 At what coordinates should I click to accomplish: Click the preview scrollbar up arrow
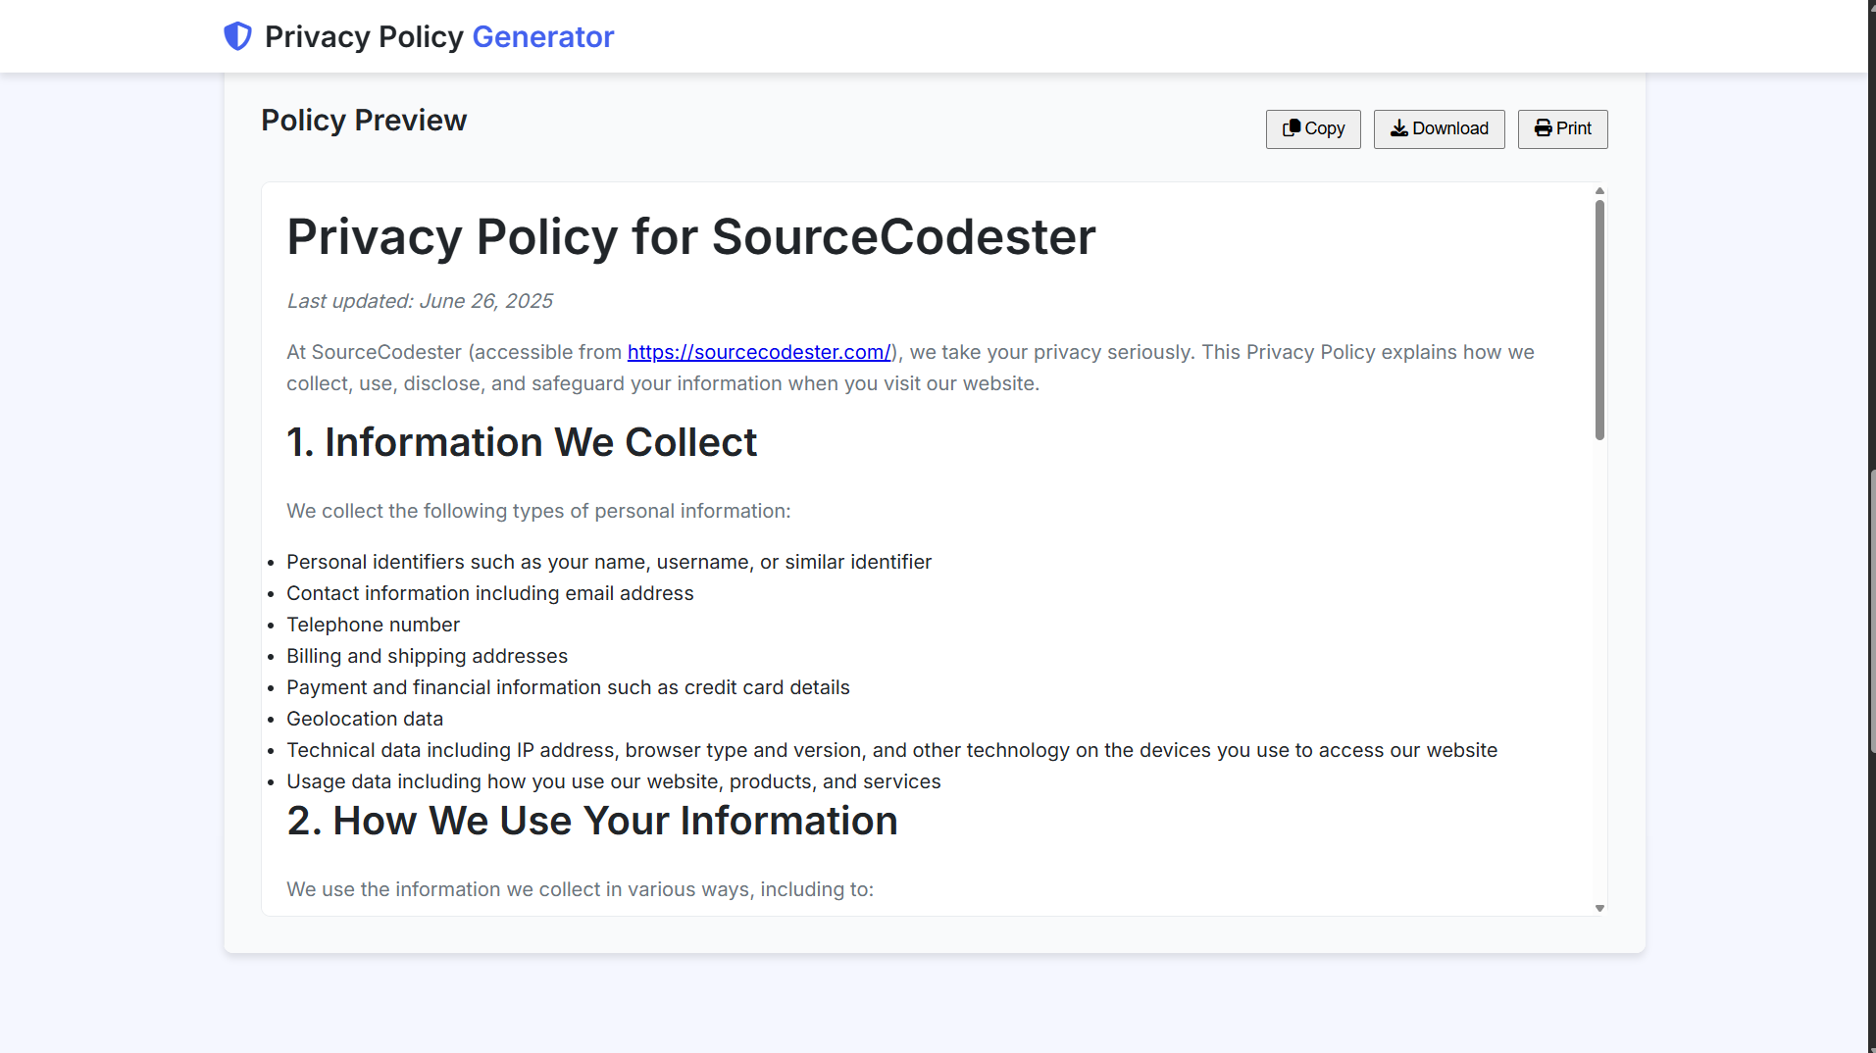(x=1599, y=191)
